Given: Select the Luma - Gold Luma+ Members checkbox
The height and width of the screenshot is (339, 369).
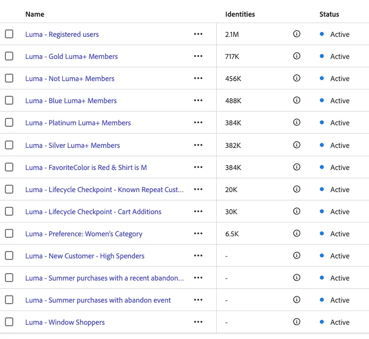Looking at the screenshot, I should (9, 56).
